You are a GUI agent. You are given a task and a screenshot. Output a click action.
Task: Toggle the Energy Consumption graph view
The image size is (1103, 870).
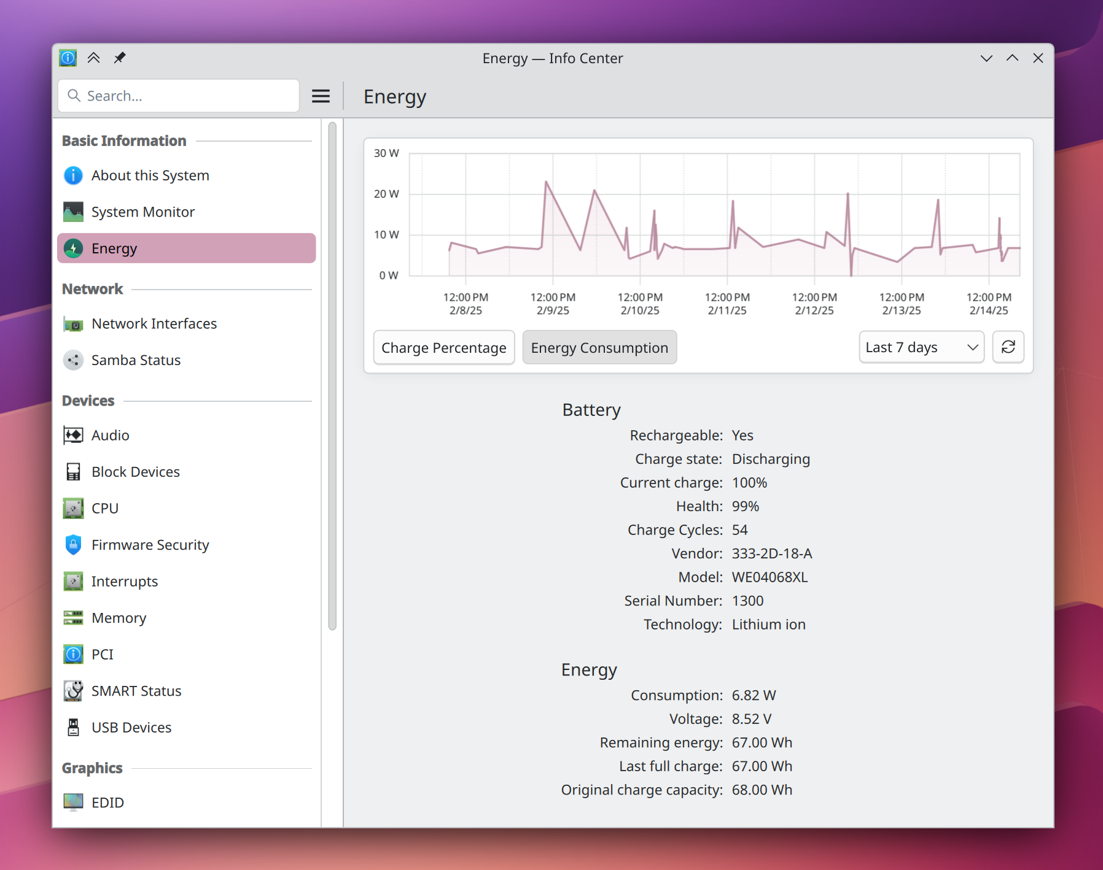[x=599, y=348]
